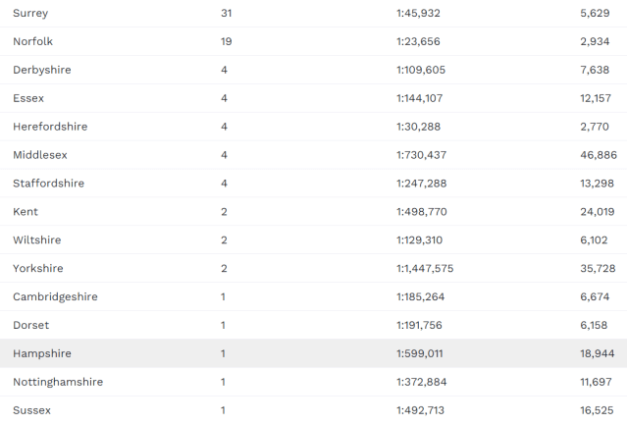The width and height of the screenshot is (627, 425).
Task: Click the Surrey county name
Action: pyautogui.click(x=30, y=13)
